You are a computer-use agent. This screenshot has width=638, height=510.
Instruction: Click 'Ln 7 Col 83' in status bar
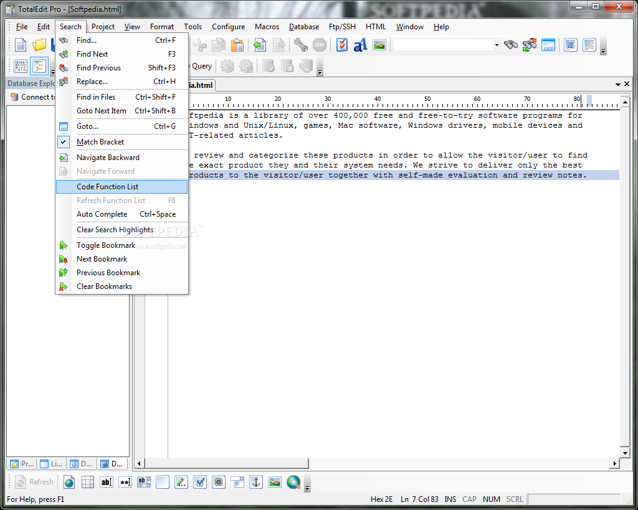point(419,499)
